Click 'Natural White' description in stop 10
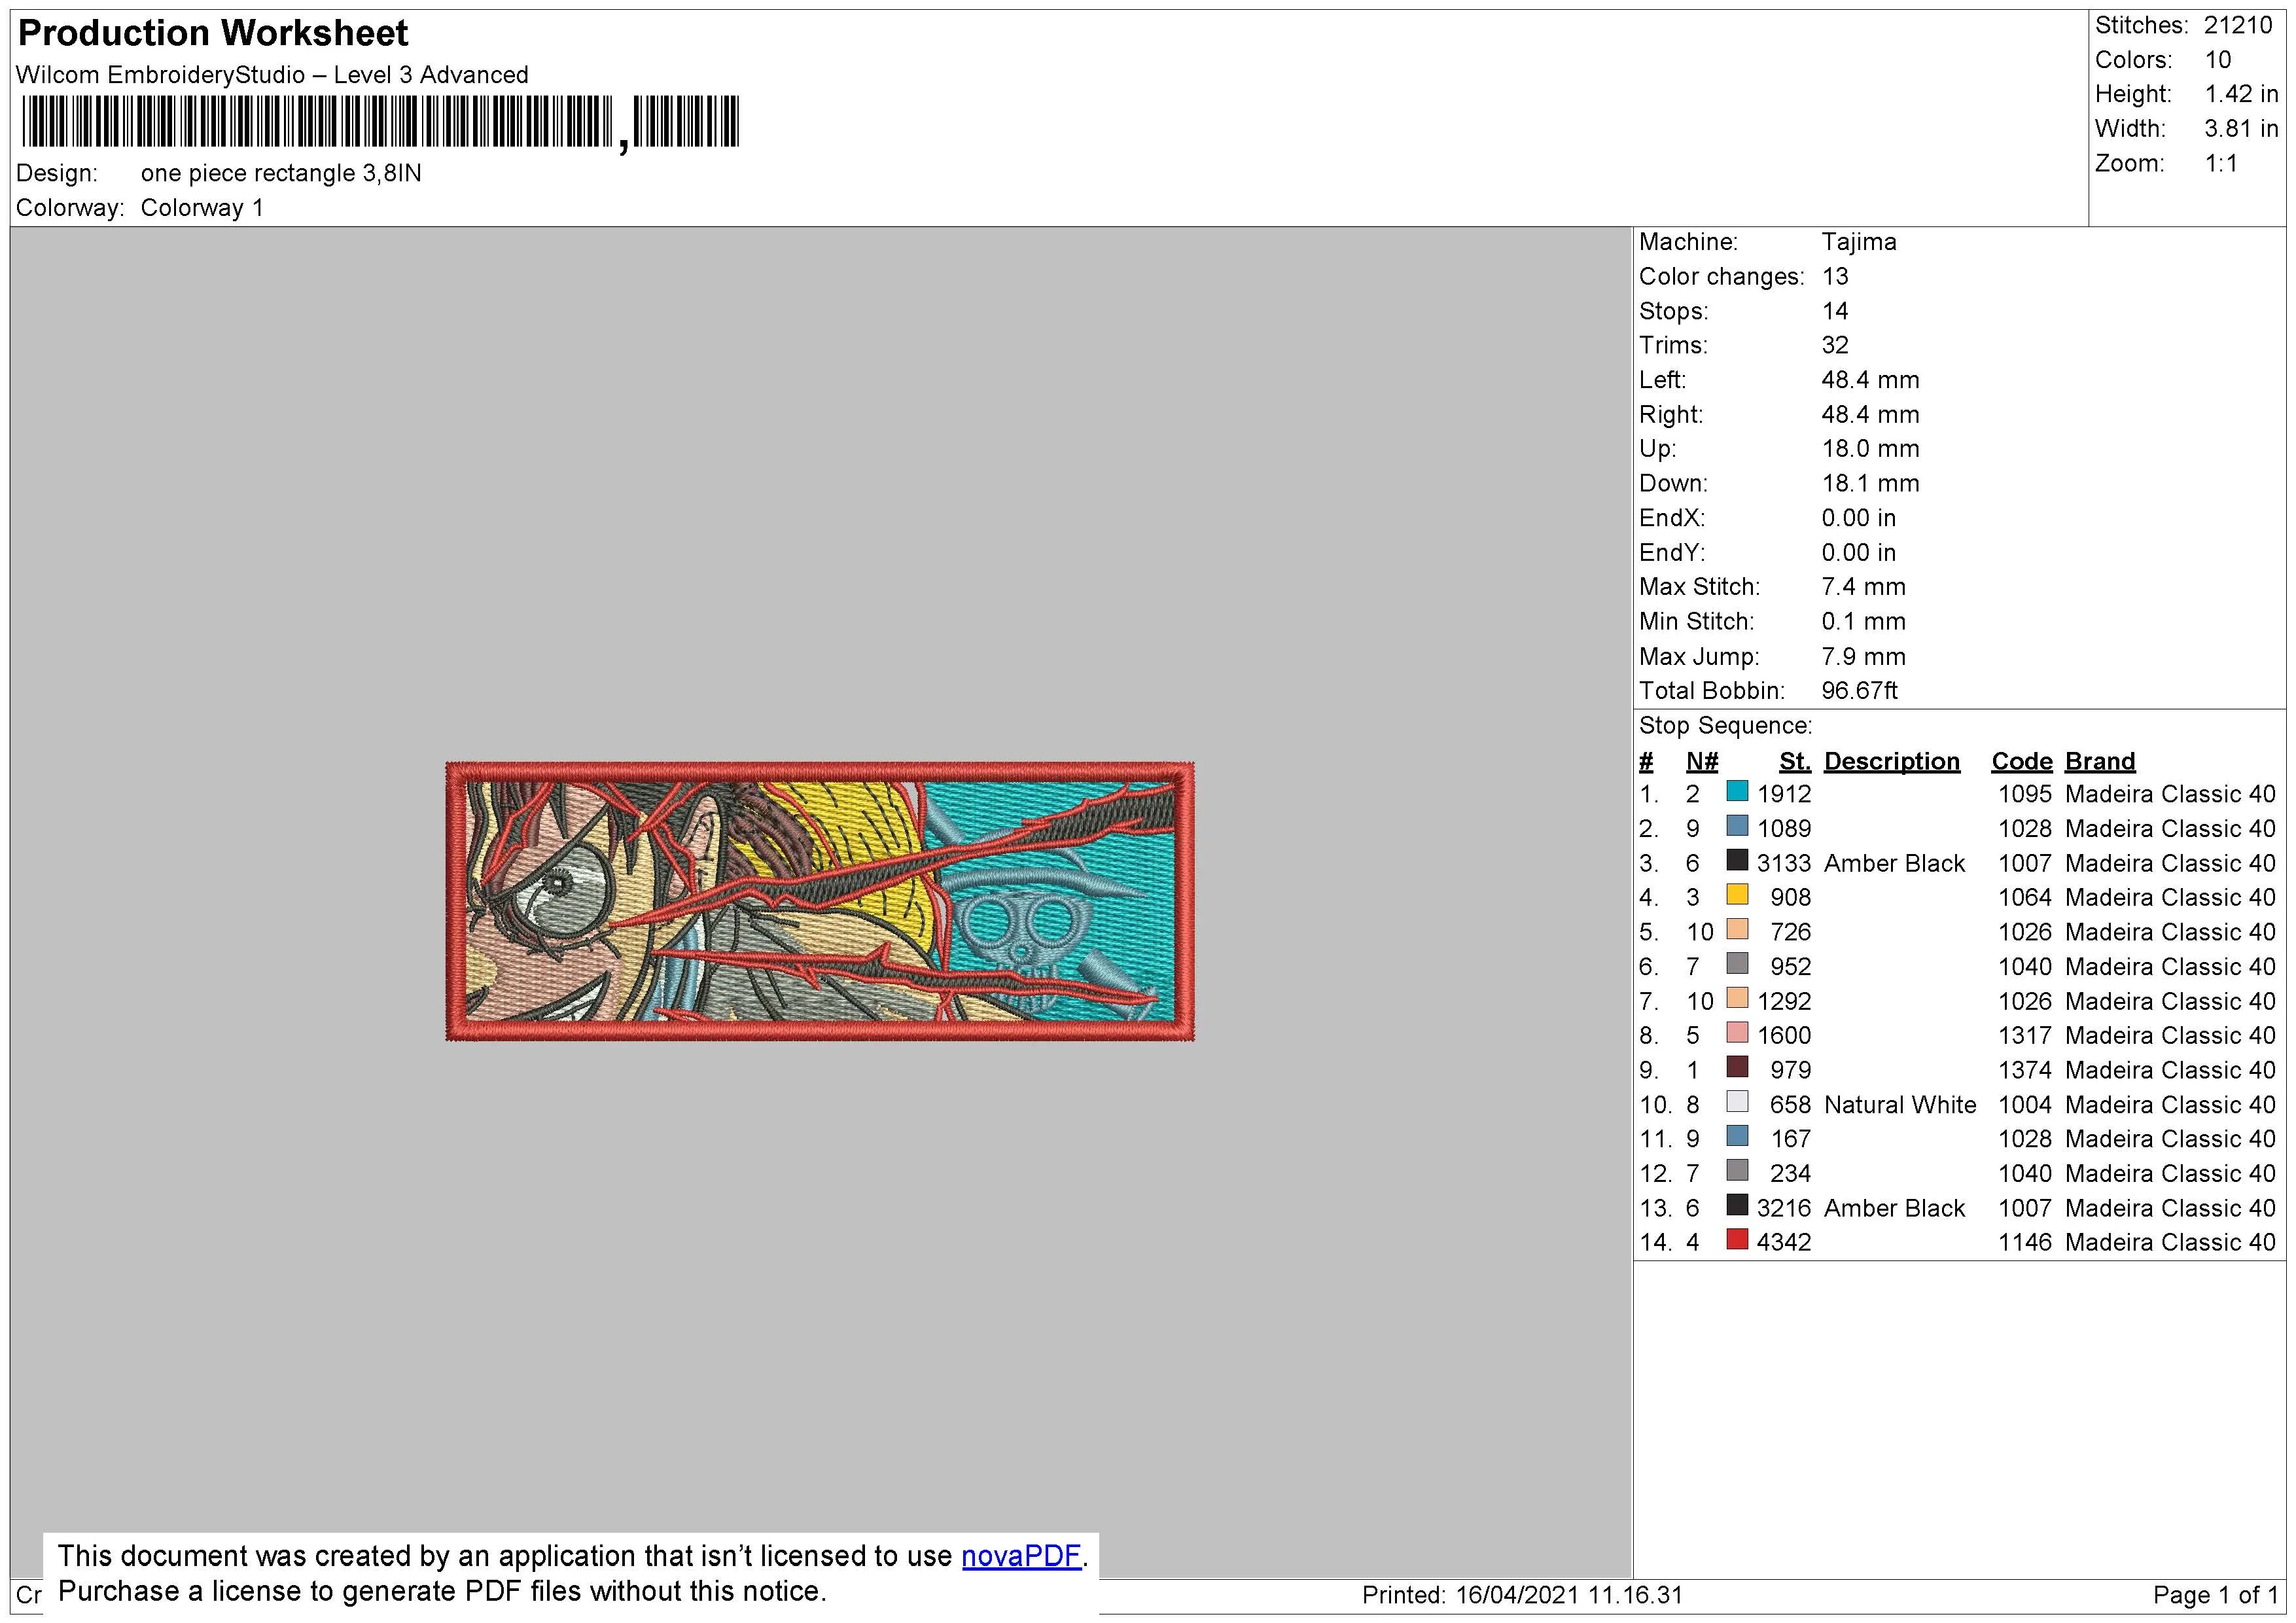Image resolution: width=2296 pixels, height=1623 pixels. (1900, 1104)
